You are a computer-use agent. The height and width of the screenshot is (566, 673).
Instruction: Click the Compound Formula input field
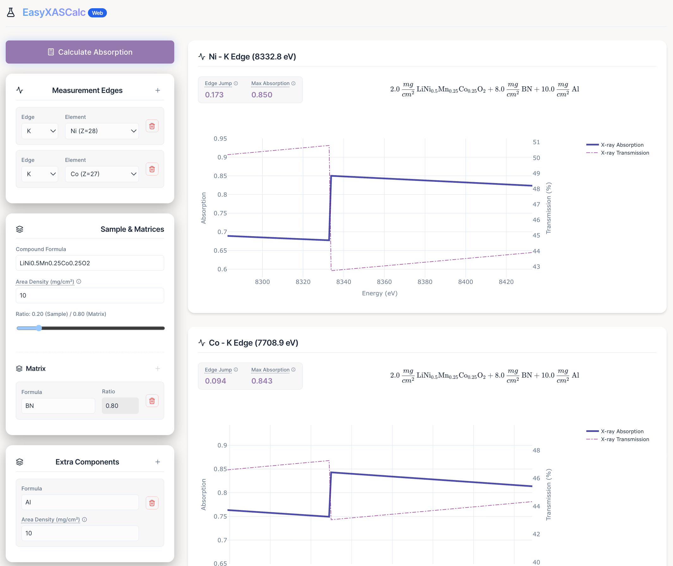pyautogui.click(x=90, y=263)
